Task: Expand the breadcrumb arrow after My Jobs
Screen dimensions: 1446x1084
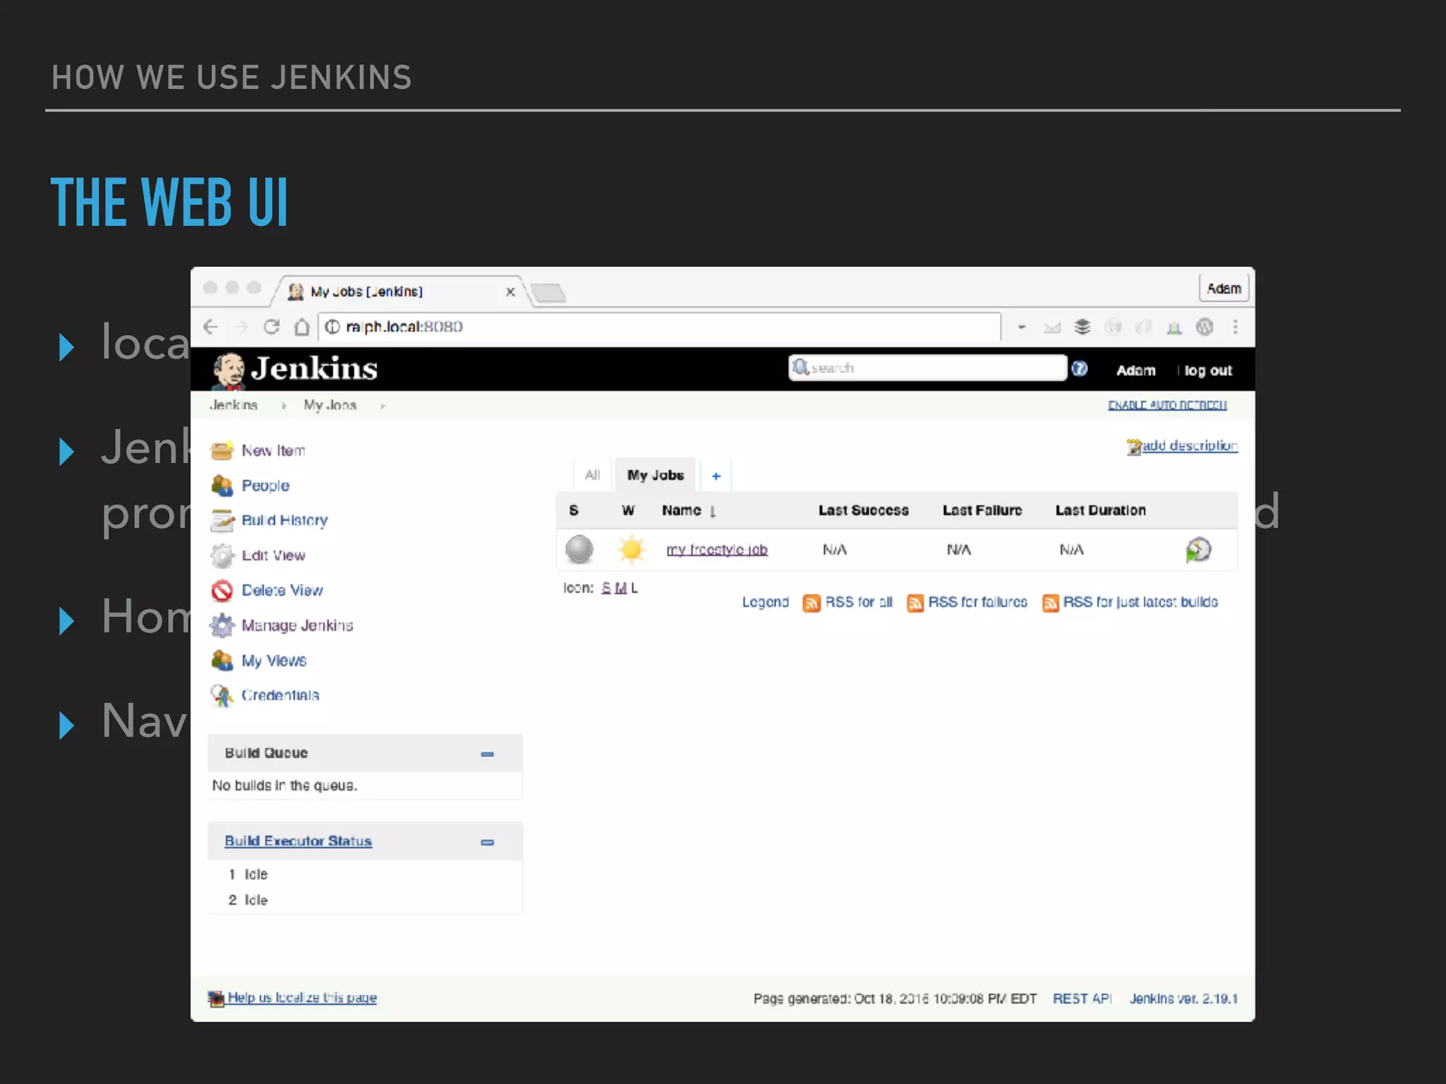Action: click(383, 406)
